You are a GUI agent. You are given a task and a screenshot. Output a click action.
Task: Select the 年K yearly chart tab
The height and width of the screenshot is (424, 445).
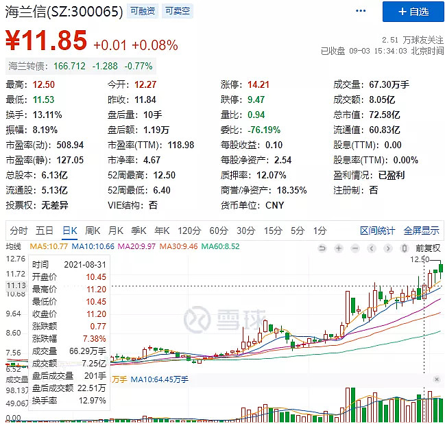point(162,231)
